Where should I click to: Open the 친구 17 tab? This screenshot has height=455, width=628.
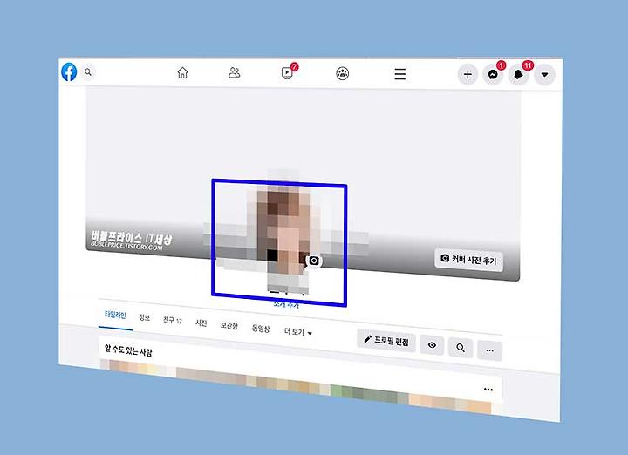[x=173, y=321]
